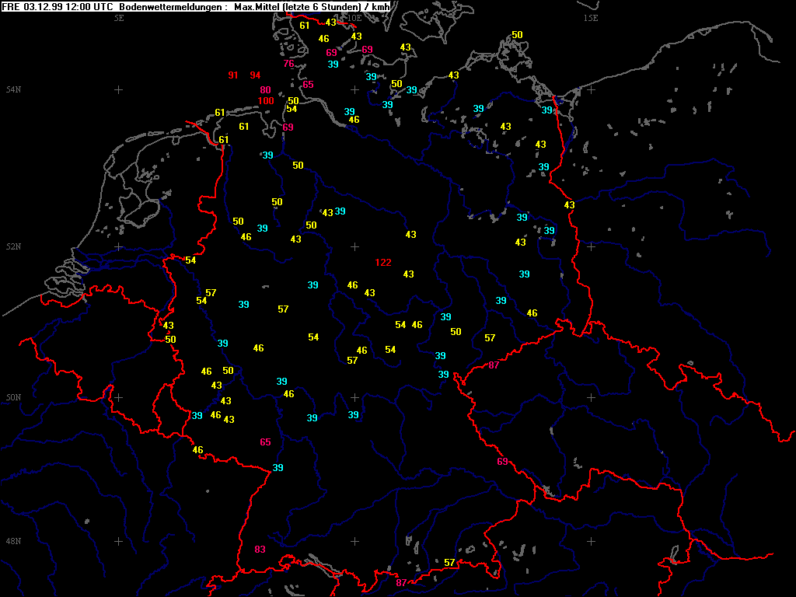This screenshot has height=597, width=796.
Task: Click the grid cross at 52N 10E
Action: point(354,246)
